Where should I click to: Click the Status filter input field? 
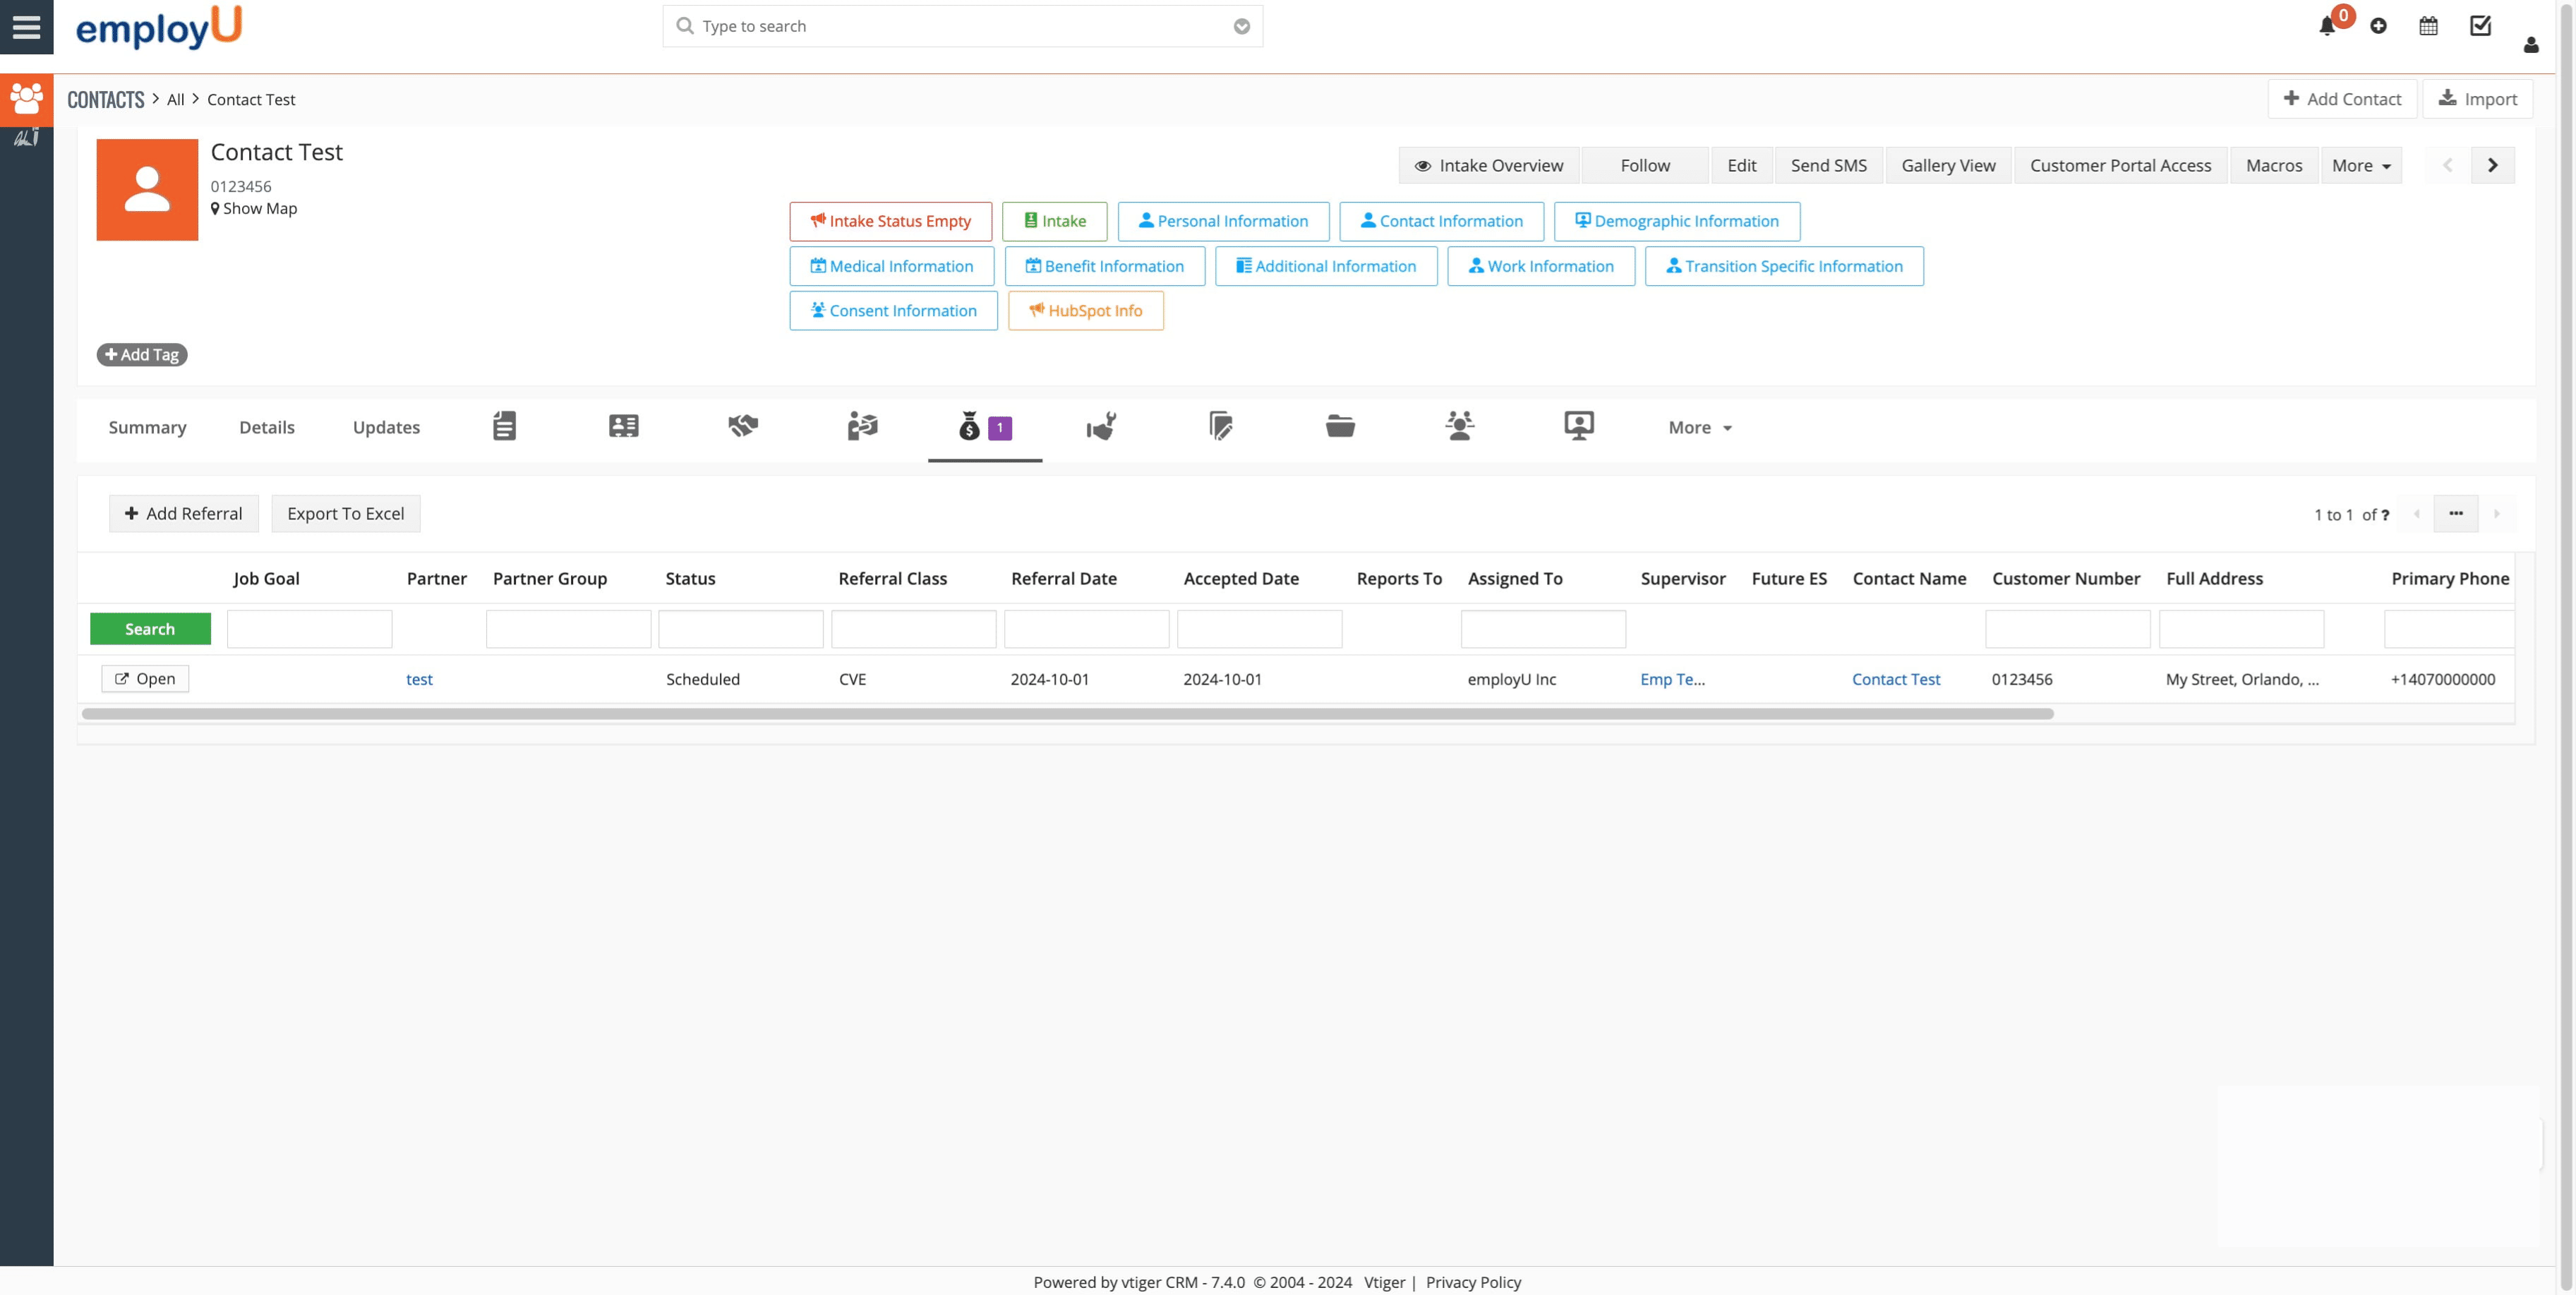coord(740,630)
